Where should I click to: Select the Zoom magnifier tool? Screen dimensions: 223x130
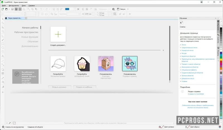tap(3, 31)
